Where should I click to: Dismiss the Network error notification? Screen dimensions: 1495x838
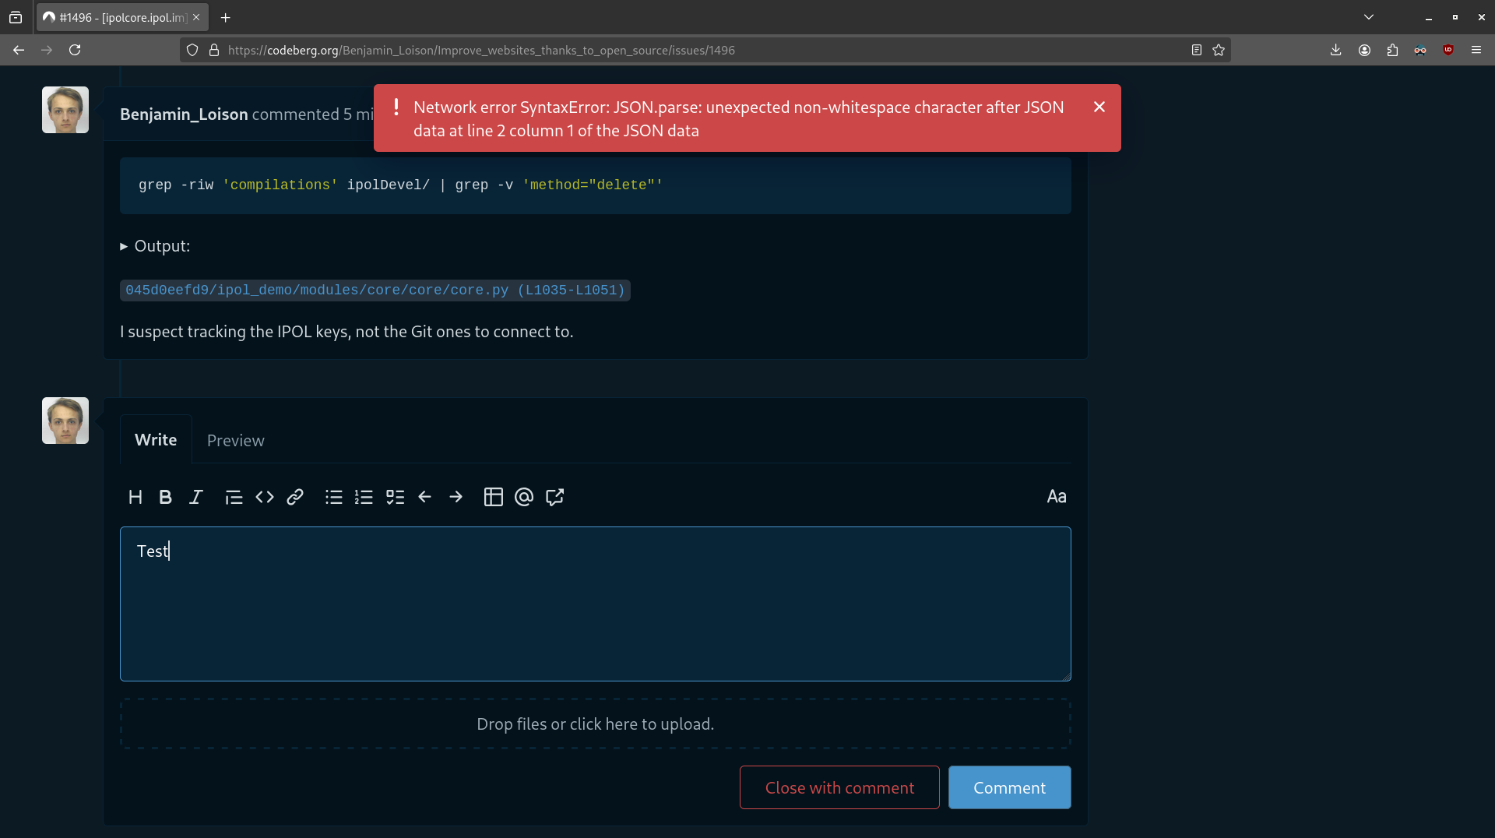1099,107
